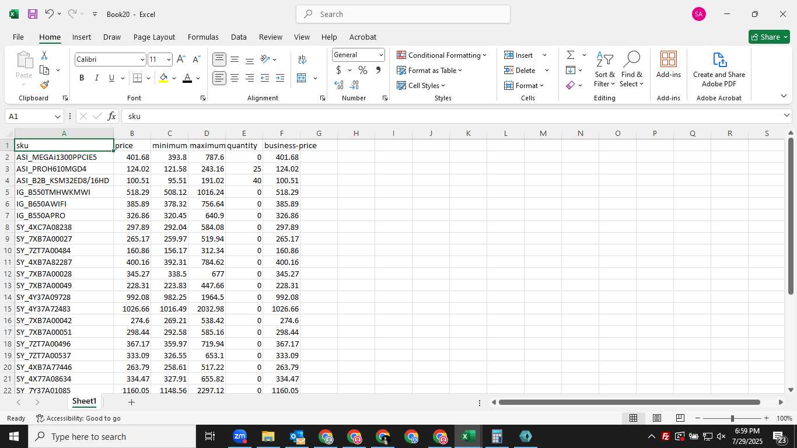797x448 pixels.
Task: Open the font size dropdown
Action: (x=169, y=60)
